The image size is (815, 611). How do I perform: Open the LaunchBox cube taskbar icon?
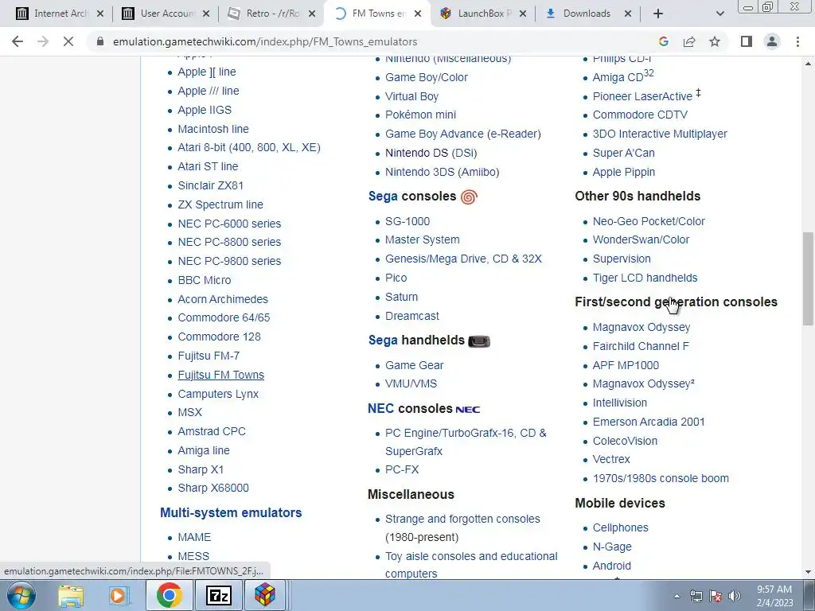point(265,595)
